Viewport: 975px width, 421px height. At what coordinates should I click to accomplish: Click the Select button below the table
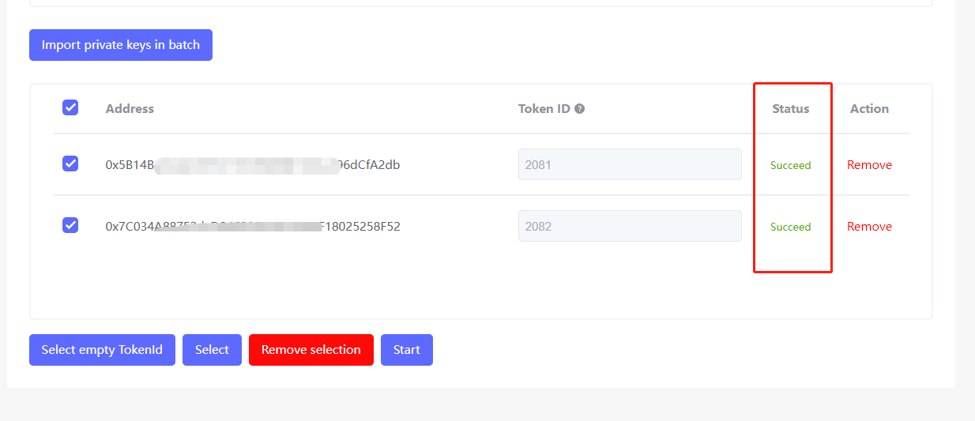pyautogui.click(x=212, y=350)
